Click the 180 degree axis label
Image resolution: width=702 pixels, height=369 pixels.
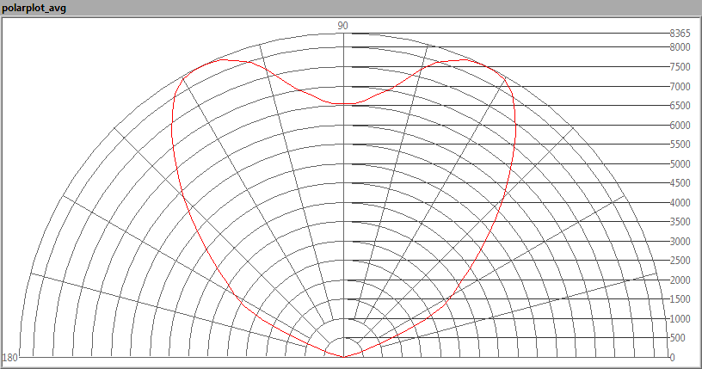pos(10,357)
